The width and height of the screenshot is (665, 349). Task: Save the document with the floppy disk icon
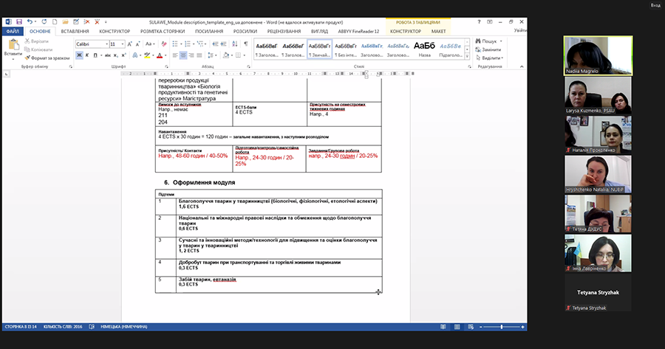pyautogui.click(x=19, y=21)
